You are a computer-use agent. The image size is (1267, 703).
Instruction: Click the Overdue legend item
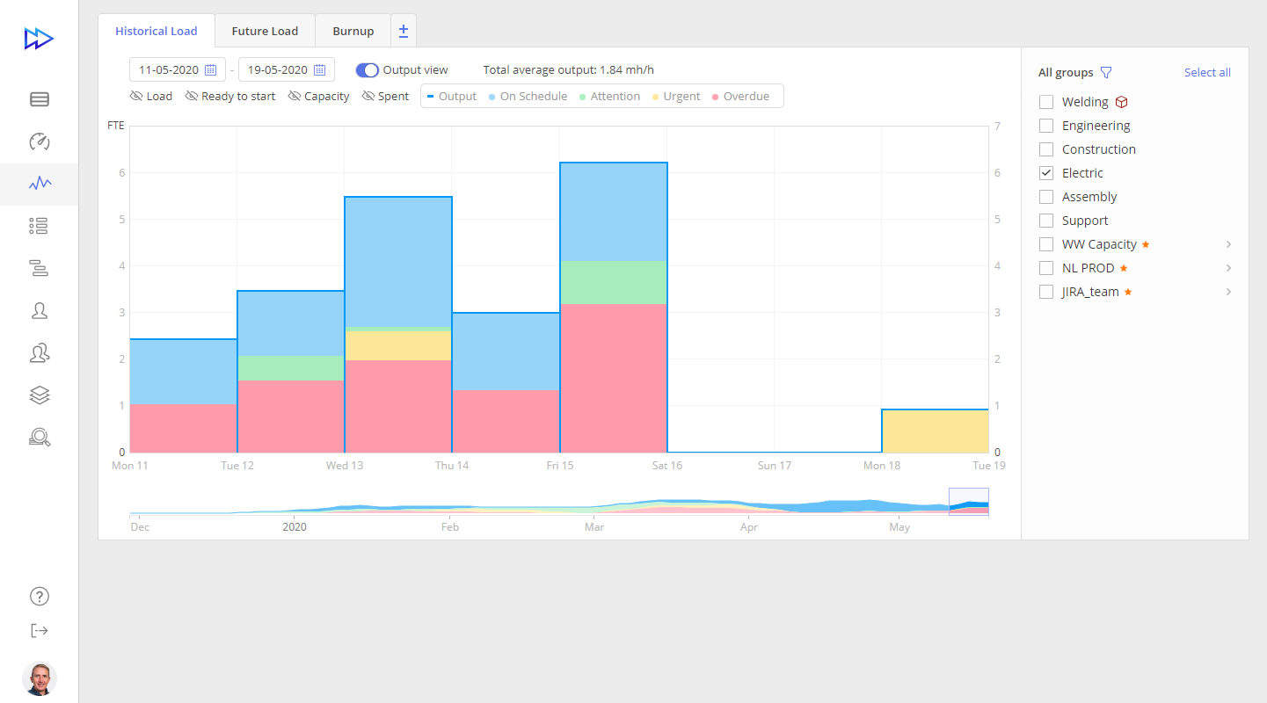pyautogui.click(x=740, y=97)
